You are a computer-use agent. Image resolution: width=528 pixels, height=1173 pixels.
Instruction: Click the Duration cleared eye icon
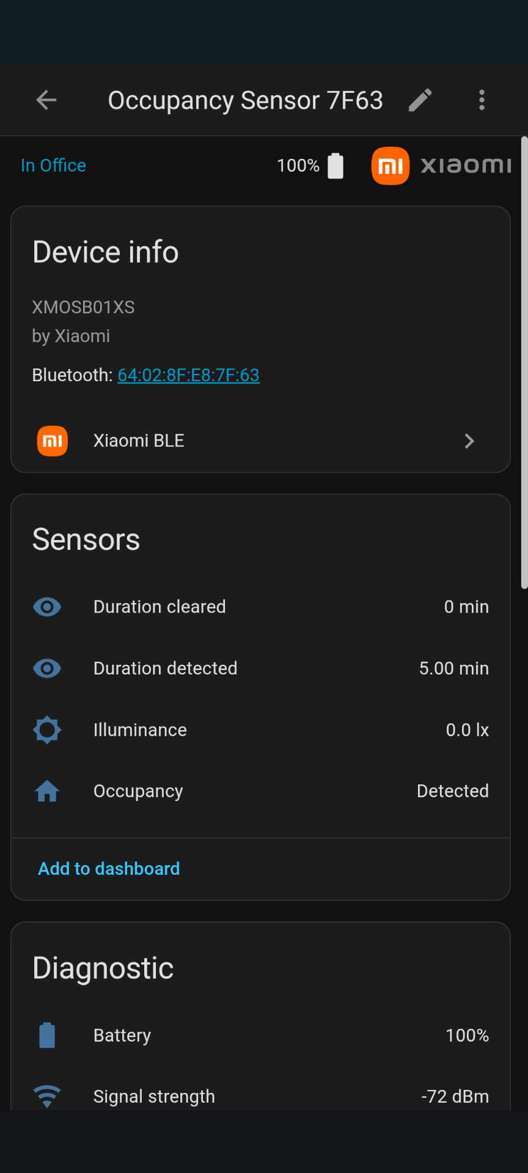coord(47,607)
